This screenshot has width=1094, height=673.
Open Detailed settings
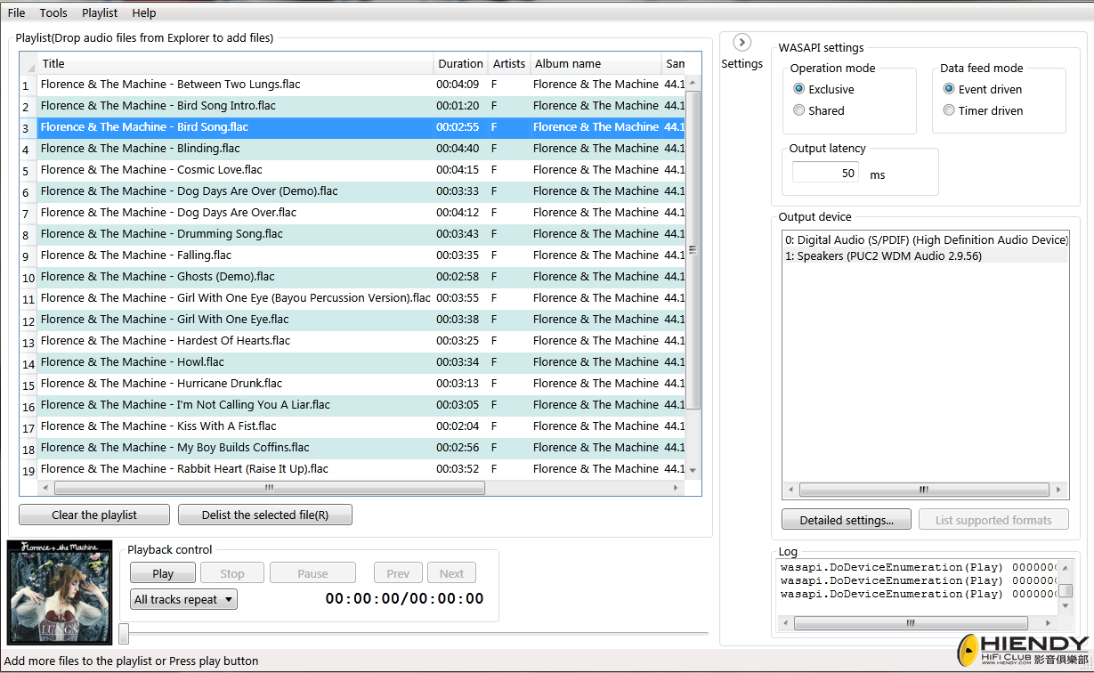[846, 519]
